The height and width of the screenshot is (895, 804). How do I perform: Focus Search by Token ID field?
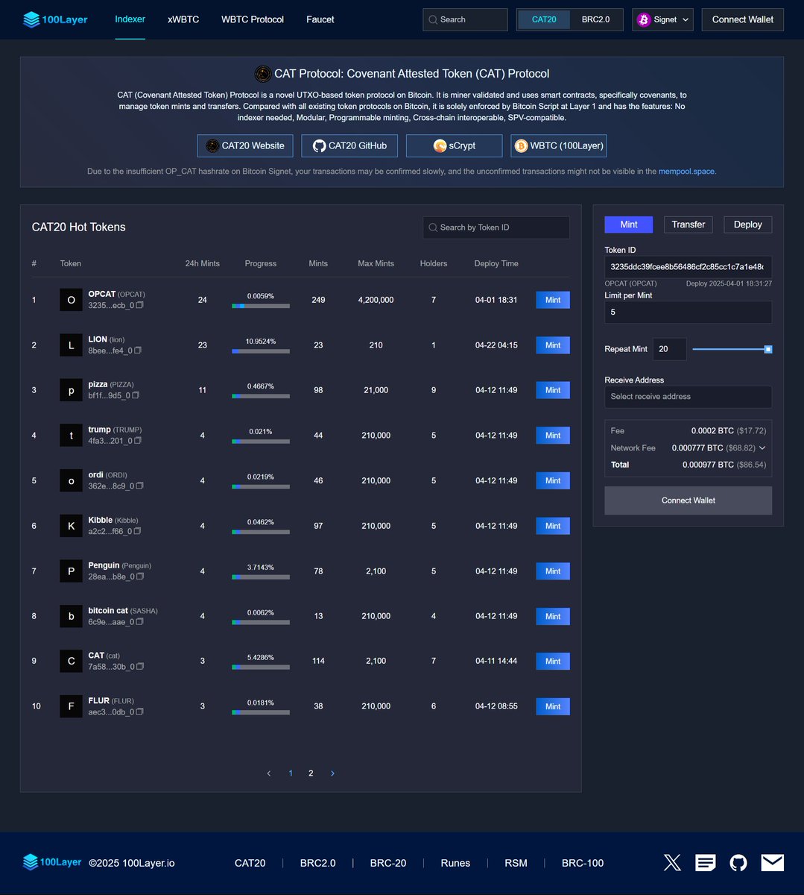[496, 227]
